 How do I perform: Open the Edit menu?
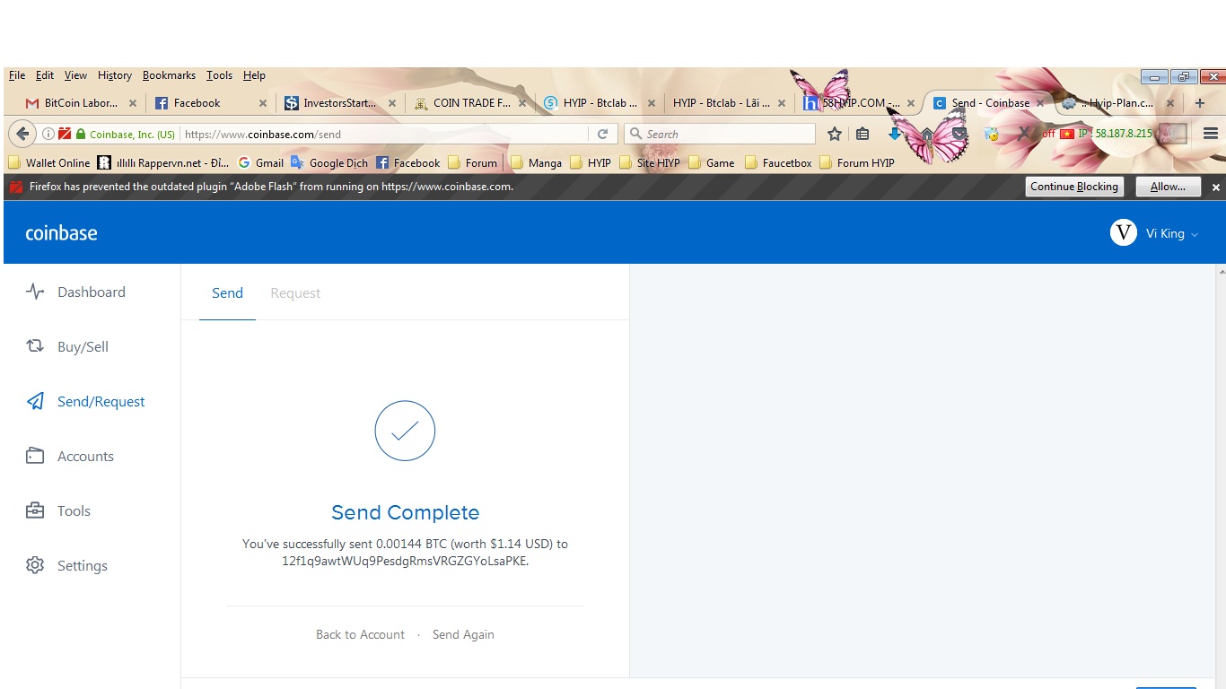(x=45, y=75)
